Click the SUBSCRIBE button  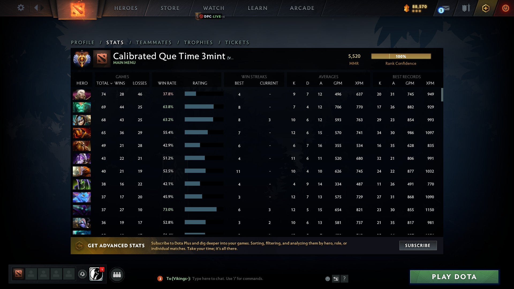coord(418,245)
